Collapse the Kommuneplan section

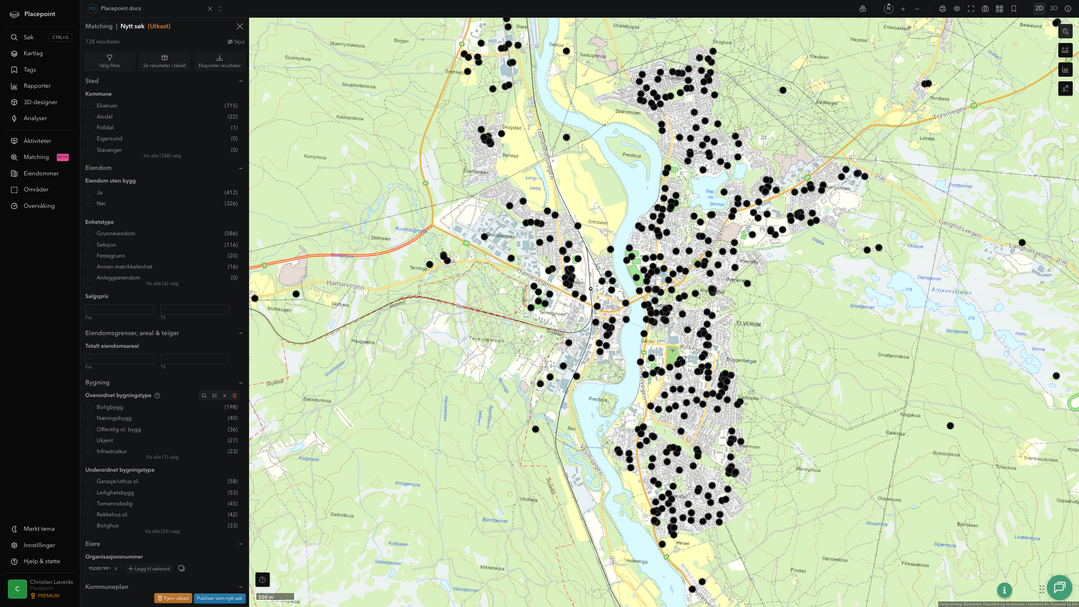[x=241, y=587]
